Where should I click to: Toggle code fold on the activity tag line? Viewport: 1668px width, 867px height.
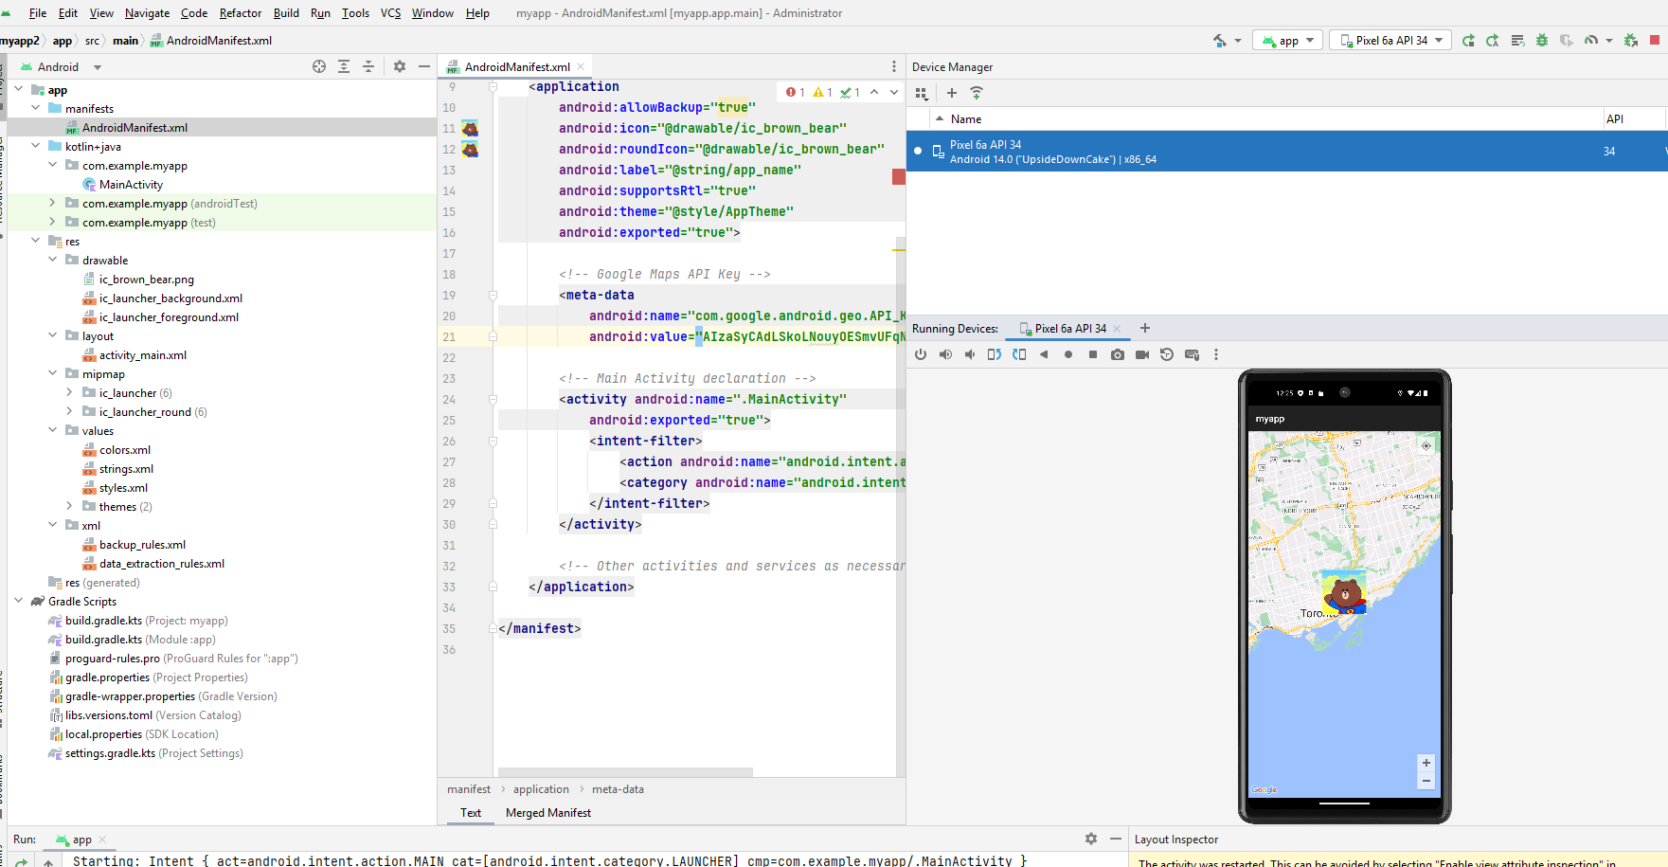click(x=493, y=400)
